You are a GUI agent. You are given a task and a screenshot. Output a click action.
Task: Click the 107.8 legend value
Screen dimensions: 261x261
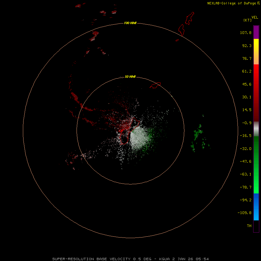246,32
